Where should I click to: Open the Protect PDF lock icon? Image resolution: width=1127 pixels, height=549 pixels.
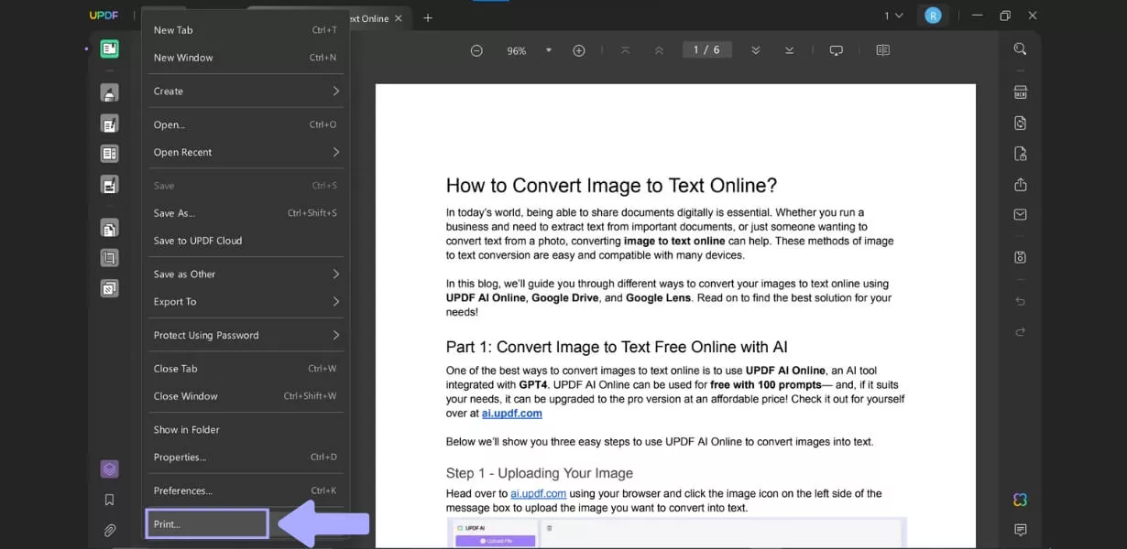coord(1020,154)
